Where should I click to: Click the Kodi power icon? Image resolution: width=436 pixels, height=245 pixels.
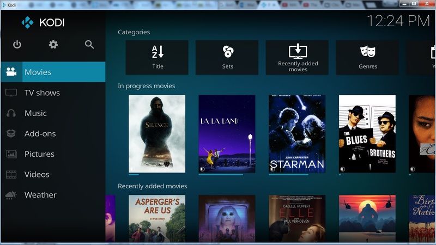pyautogui.click(x=17, y=45)
